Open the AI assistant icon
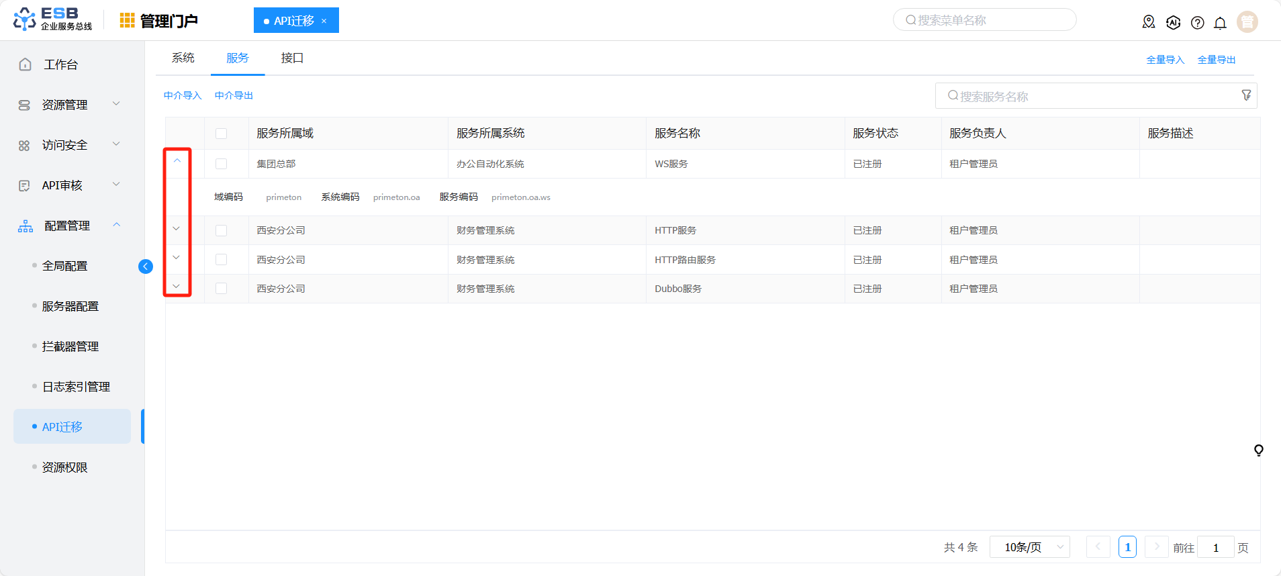This screenshot has height=576, width=1281. coord(1173,22)
